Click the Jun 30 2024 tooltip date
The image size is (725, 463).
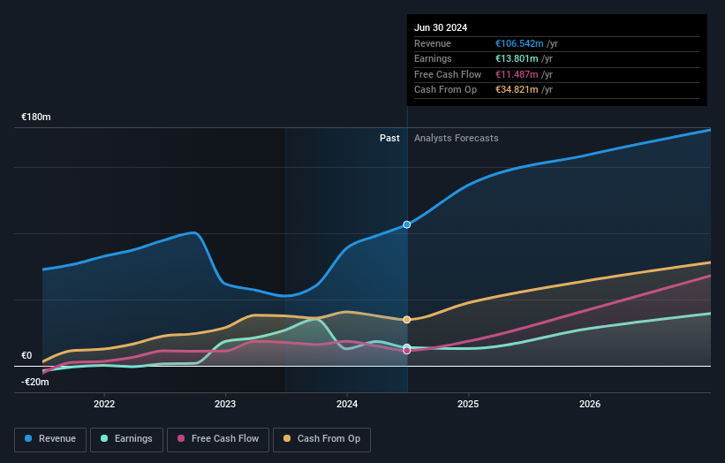point(441,27)
